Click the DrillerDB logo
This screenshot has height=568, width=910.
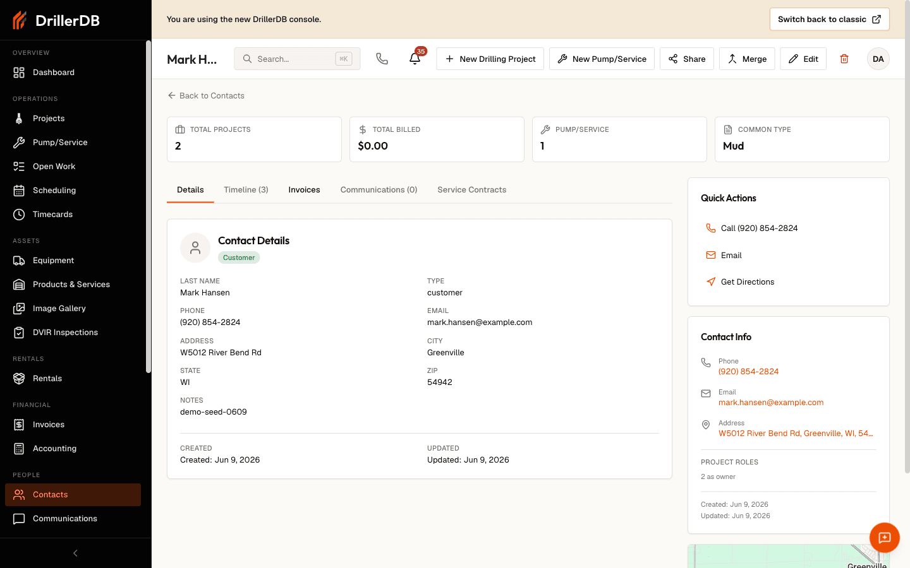56,20
